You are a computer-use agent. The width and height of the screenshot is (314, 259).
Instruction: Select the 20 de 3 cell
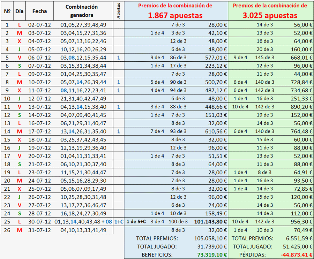[x=265, y=49]
